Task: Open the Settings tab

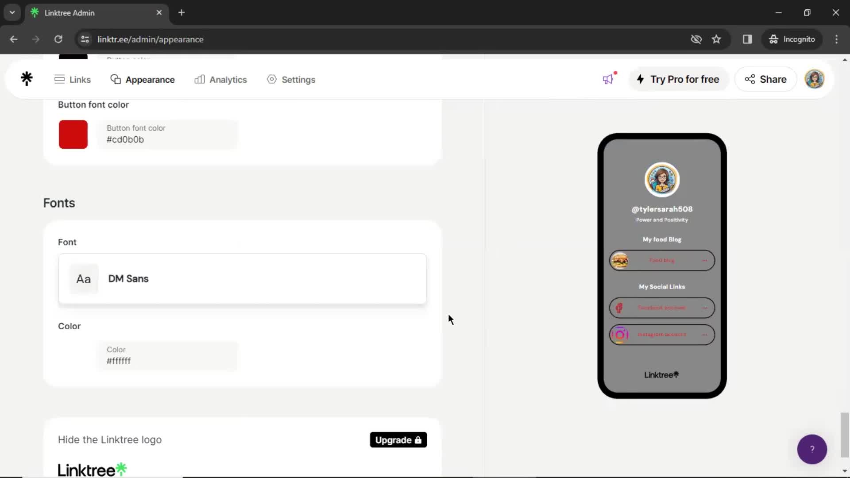Action: [298, 79]
